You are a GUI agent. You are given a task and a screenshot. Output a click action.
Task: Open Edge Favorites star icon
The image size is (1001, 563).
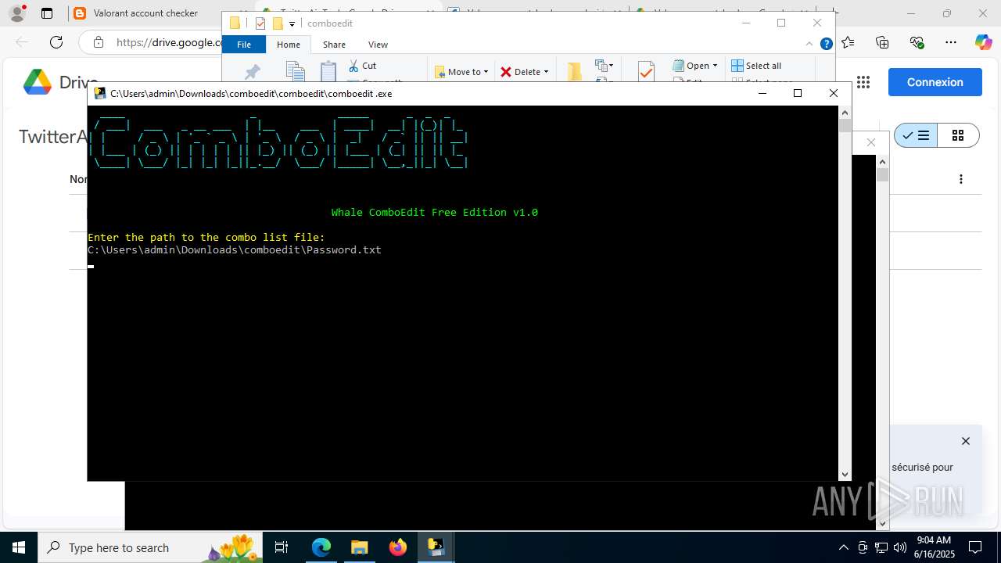coord(849,42)
